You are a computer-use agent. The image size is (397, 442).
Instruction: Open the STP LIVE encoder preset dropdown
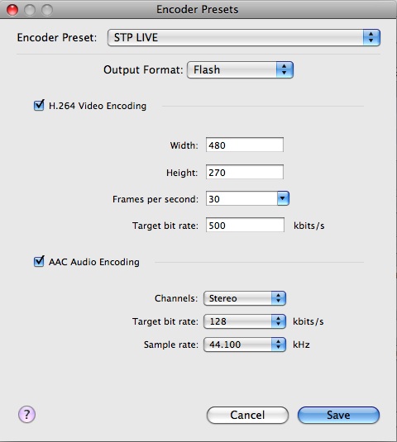(x=244, y=37)
